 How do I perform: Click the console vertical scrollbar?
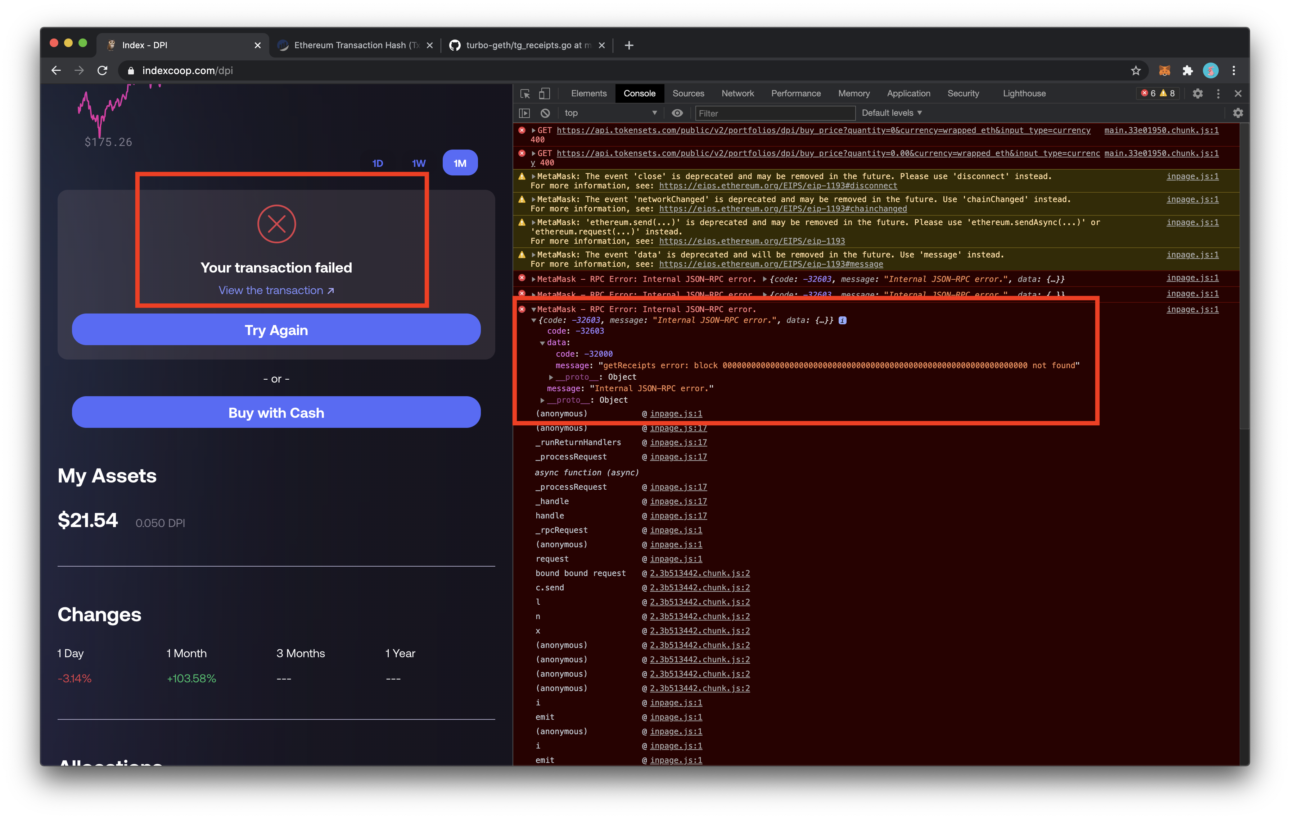[1244, 276]
